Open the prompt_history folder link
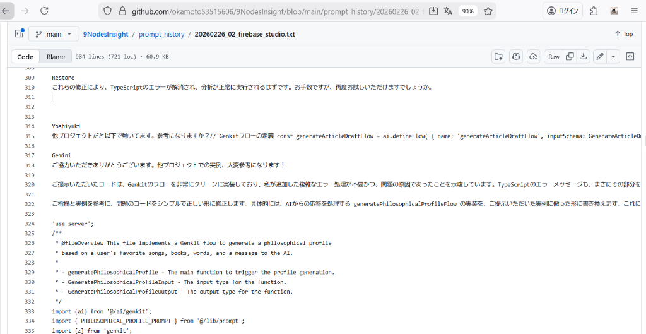This screenshot has width=646, height=334. click(x=161, y=34)
